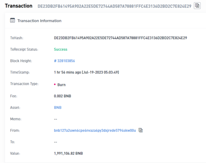Click the 0.002 BNB fee value

pos(62,96)
